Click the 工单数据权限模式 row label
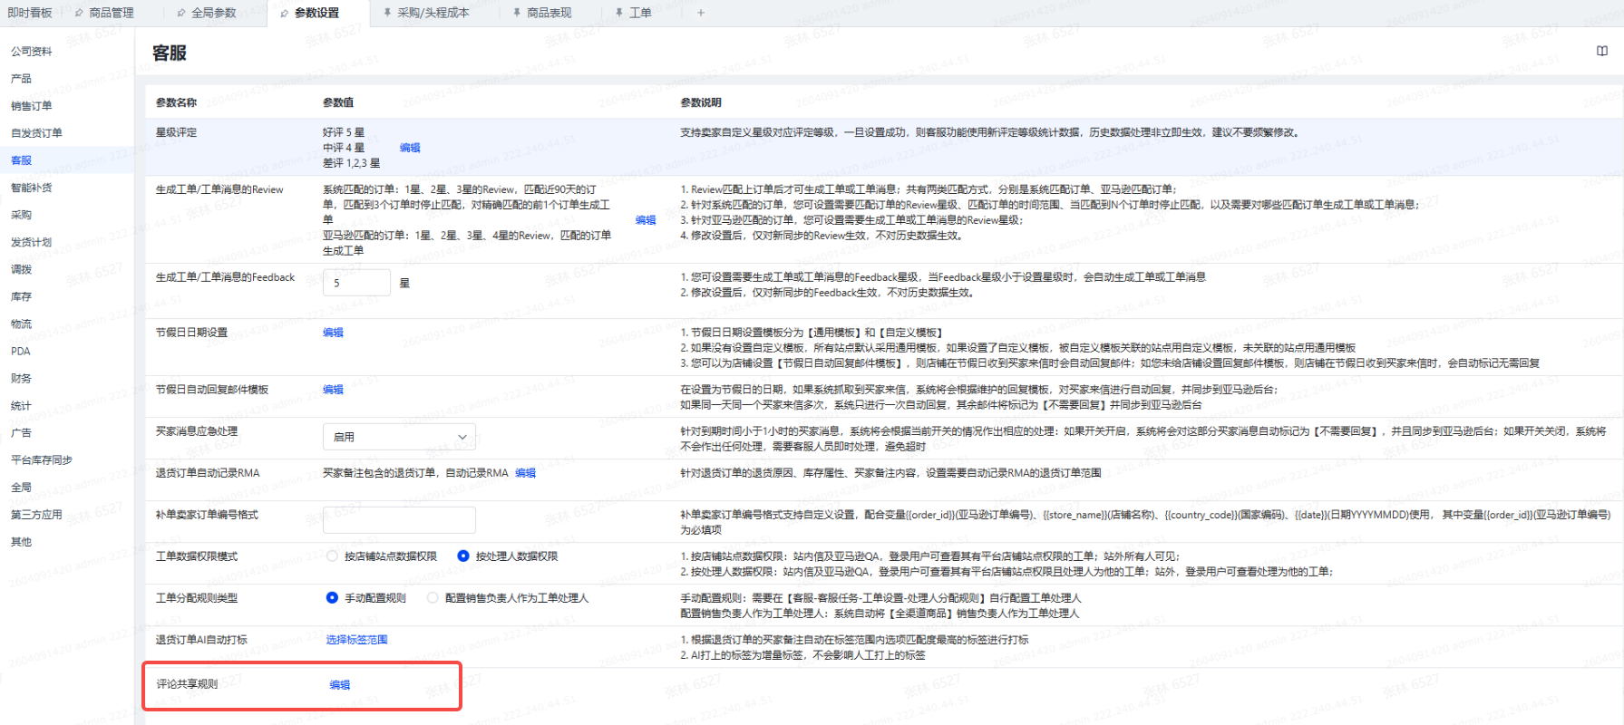Image resolution: width=1624 pixels, height=725 pixels. 197,556
